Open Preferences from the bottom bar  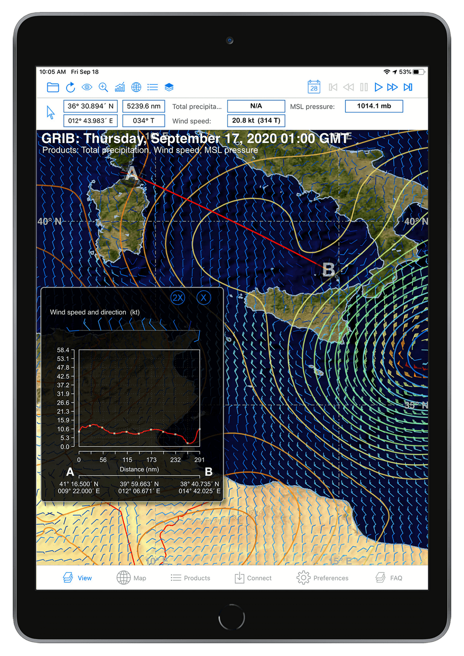coord(322,578)
